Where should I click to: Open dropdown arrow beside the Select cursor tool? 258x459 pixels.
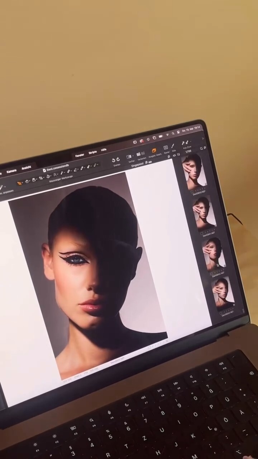[x=22, y=183]
